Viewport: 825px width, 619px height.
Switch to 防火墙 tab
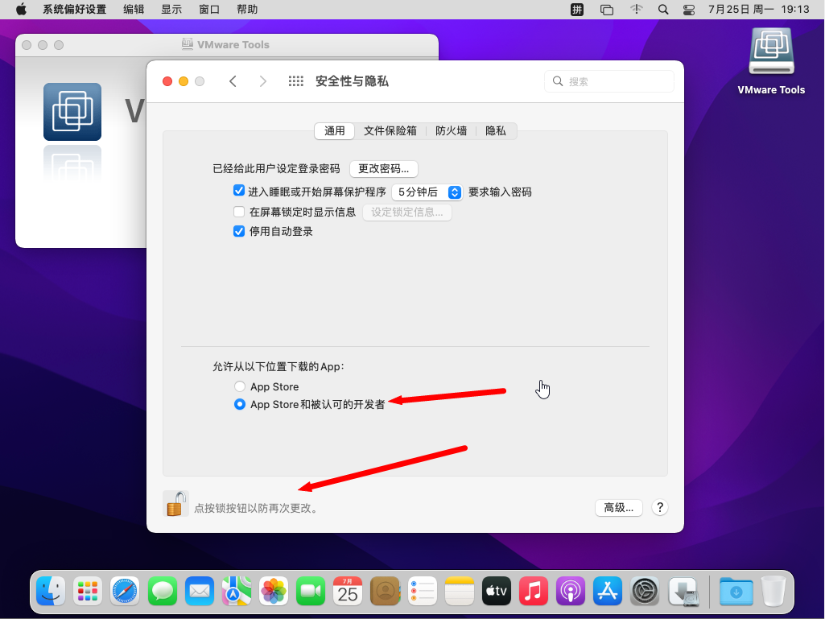[x=451, y=130]
